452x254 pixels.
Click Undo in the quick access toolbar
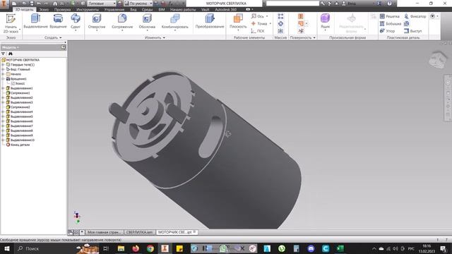(39, 4)
